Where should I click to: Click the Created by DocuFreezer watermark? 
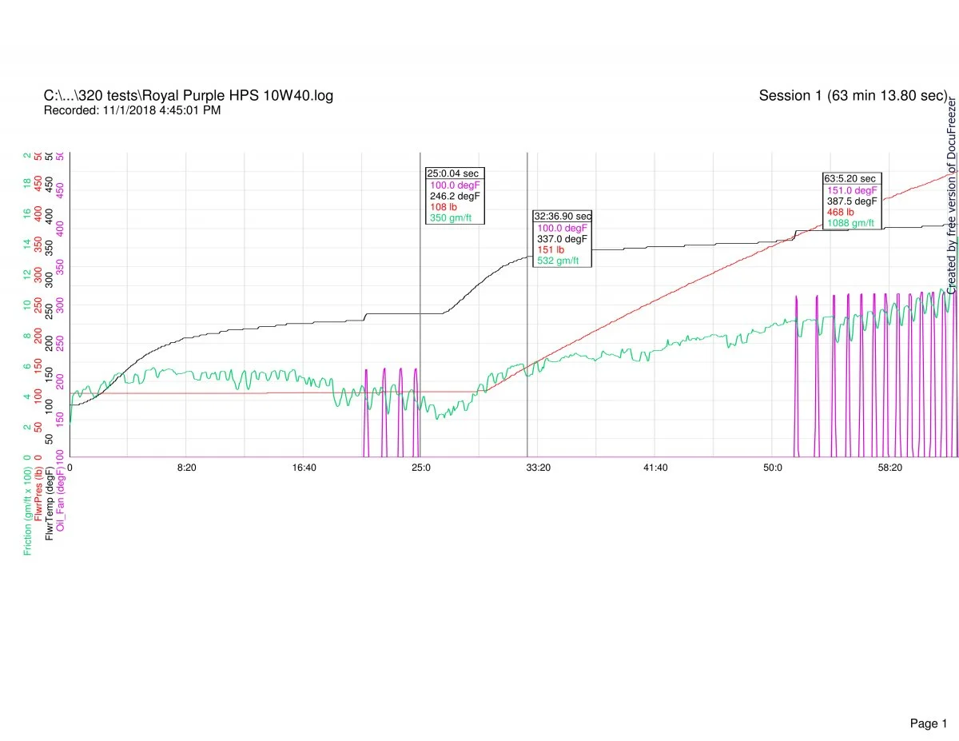click(x=952, y=196)
